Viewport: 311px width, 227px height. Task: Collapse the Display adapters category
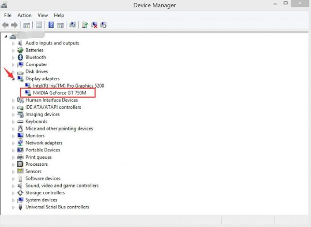click(x=13, y=79)
